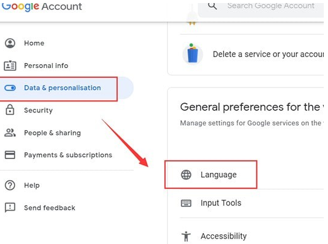Click the Personal info ID card icon

click(x=10, y=66)
